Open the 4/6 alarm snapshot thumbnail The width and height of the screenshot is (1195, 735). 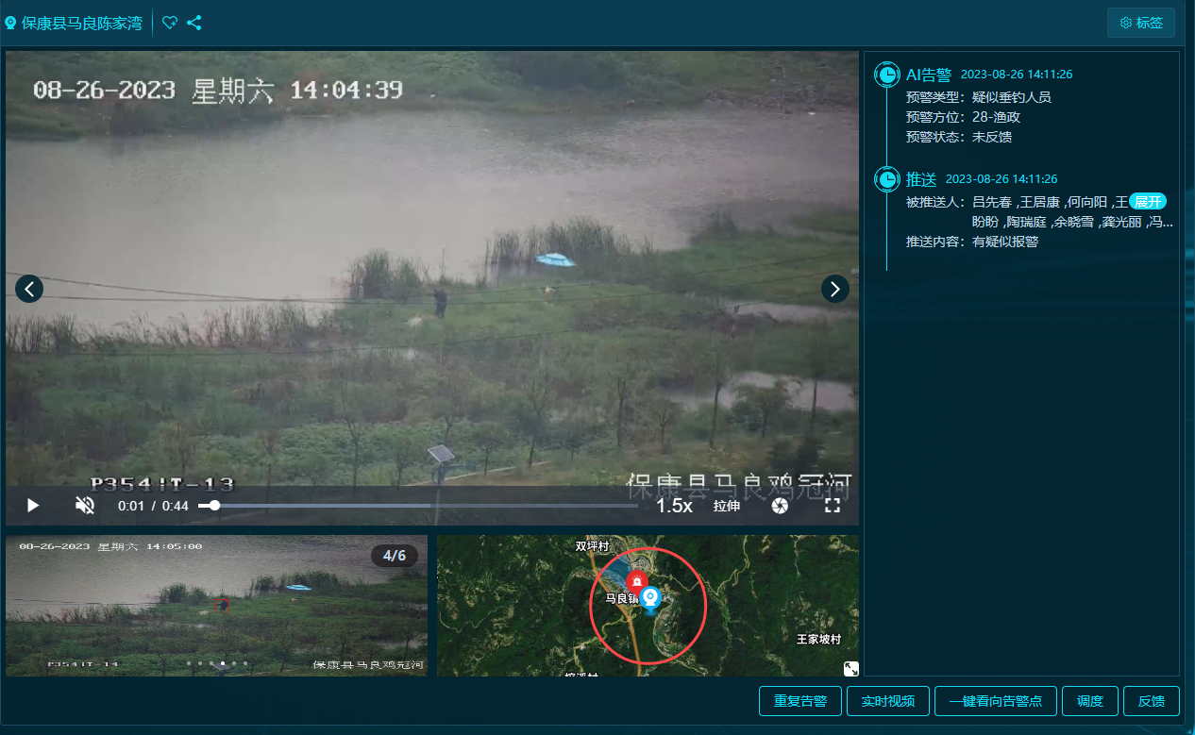(216, 606)
